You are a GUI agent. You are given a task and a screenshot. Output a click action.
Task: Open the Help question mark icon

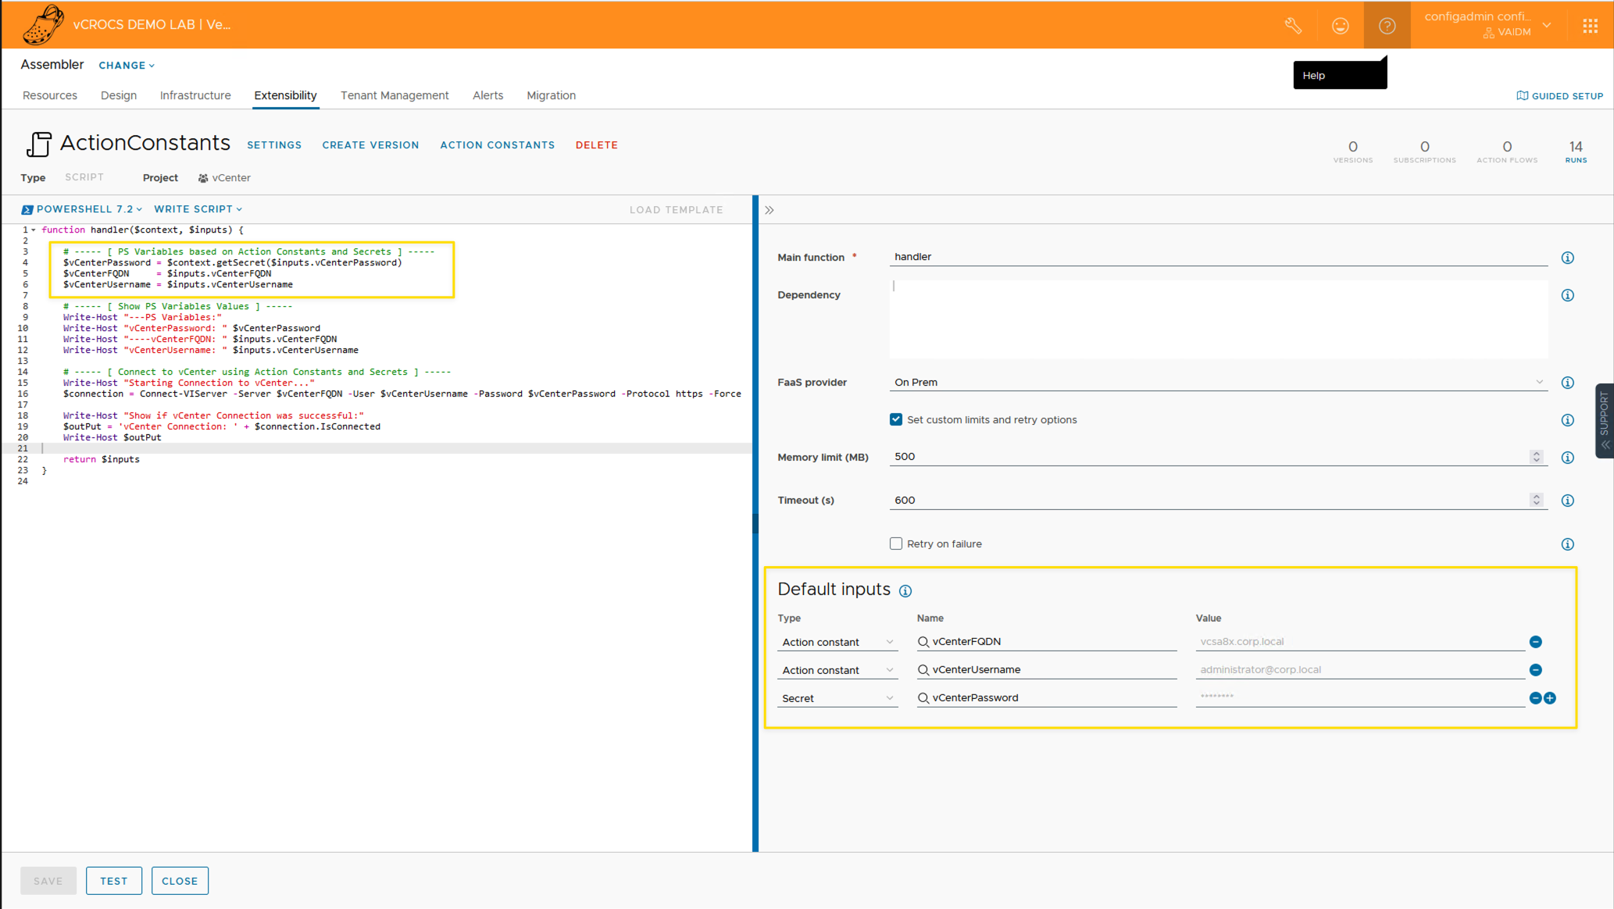pyautogui.click(x=1387, y=26)
